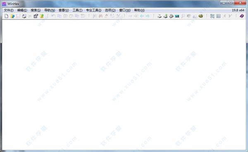Open the 帮助(H) menu
Viewport: 248px width, 152px height.
coord(139,10)
